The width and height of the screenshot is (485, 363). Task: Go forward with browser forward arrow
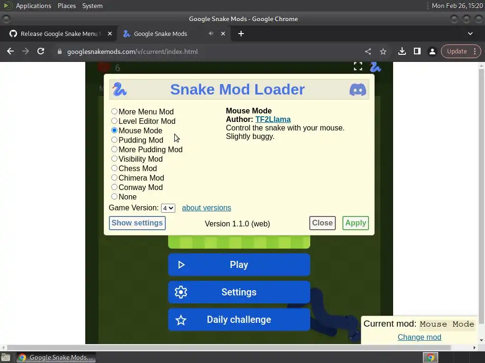pyautogui.click(x=26, y=51)
